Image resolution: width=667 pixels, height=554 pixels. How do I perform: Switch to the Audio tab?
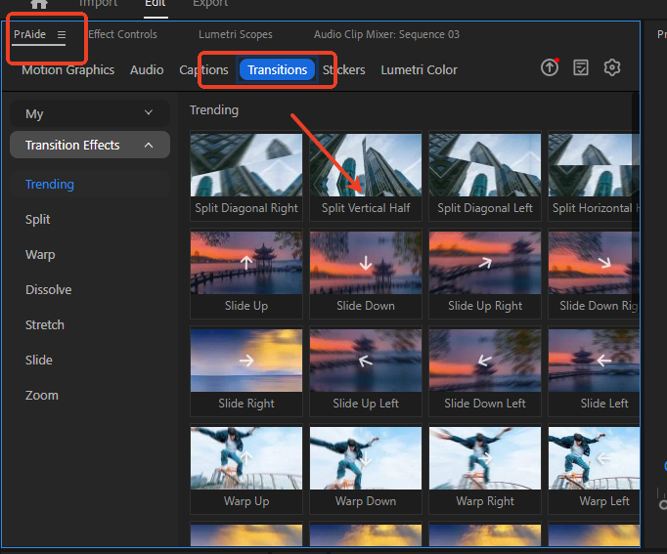[x=147, y=69]
